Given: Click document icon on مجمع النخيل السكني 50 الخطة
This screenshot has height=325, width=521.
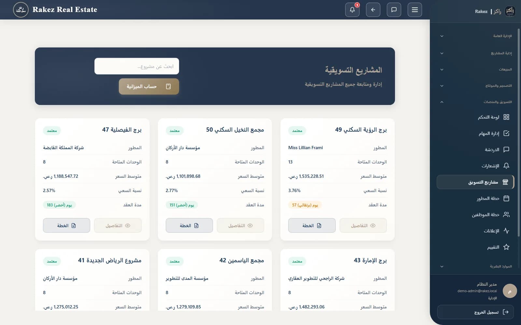Looking at the screenshot, I should point(196,226).
